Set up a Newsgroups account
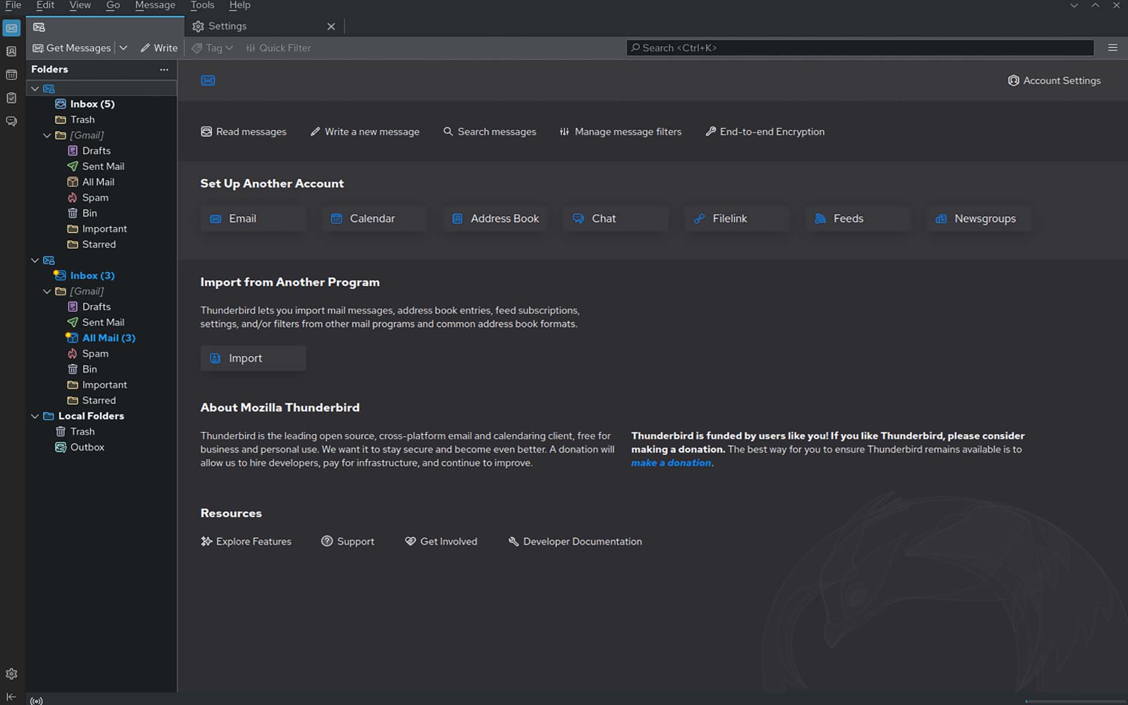1128x705 pixels. [x=979, y=219]
